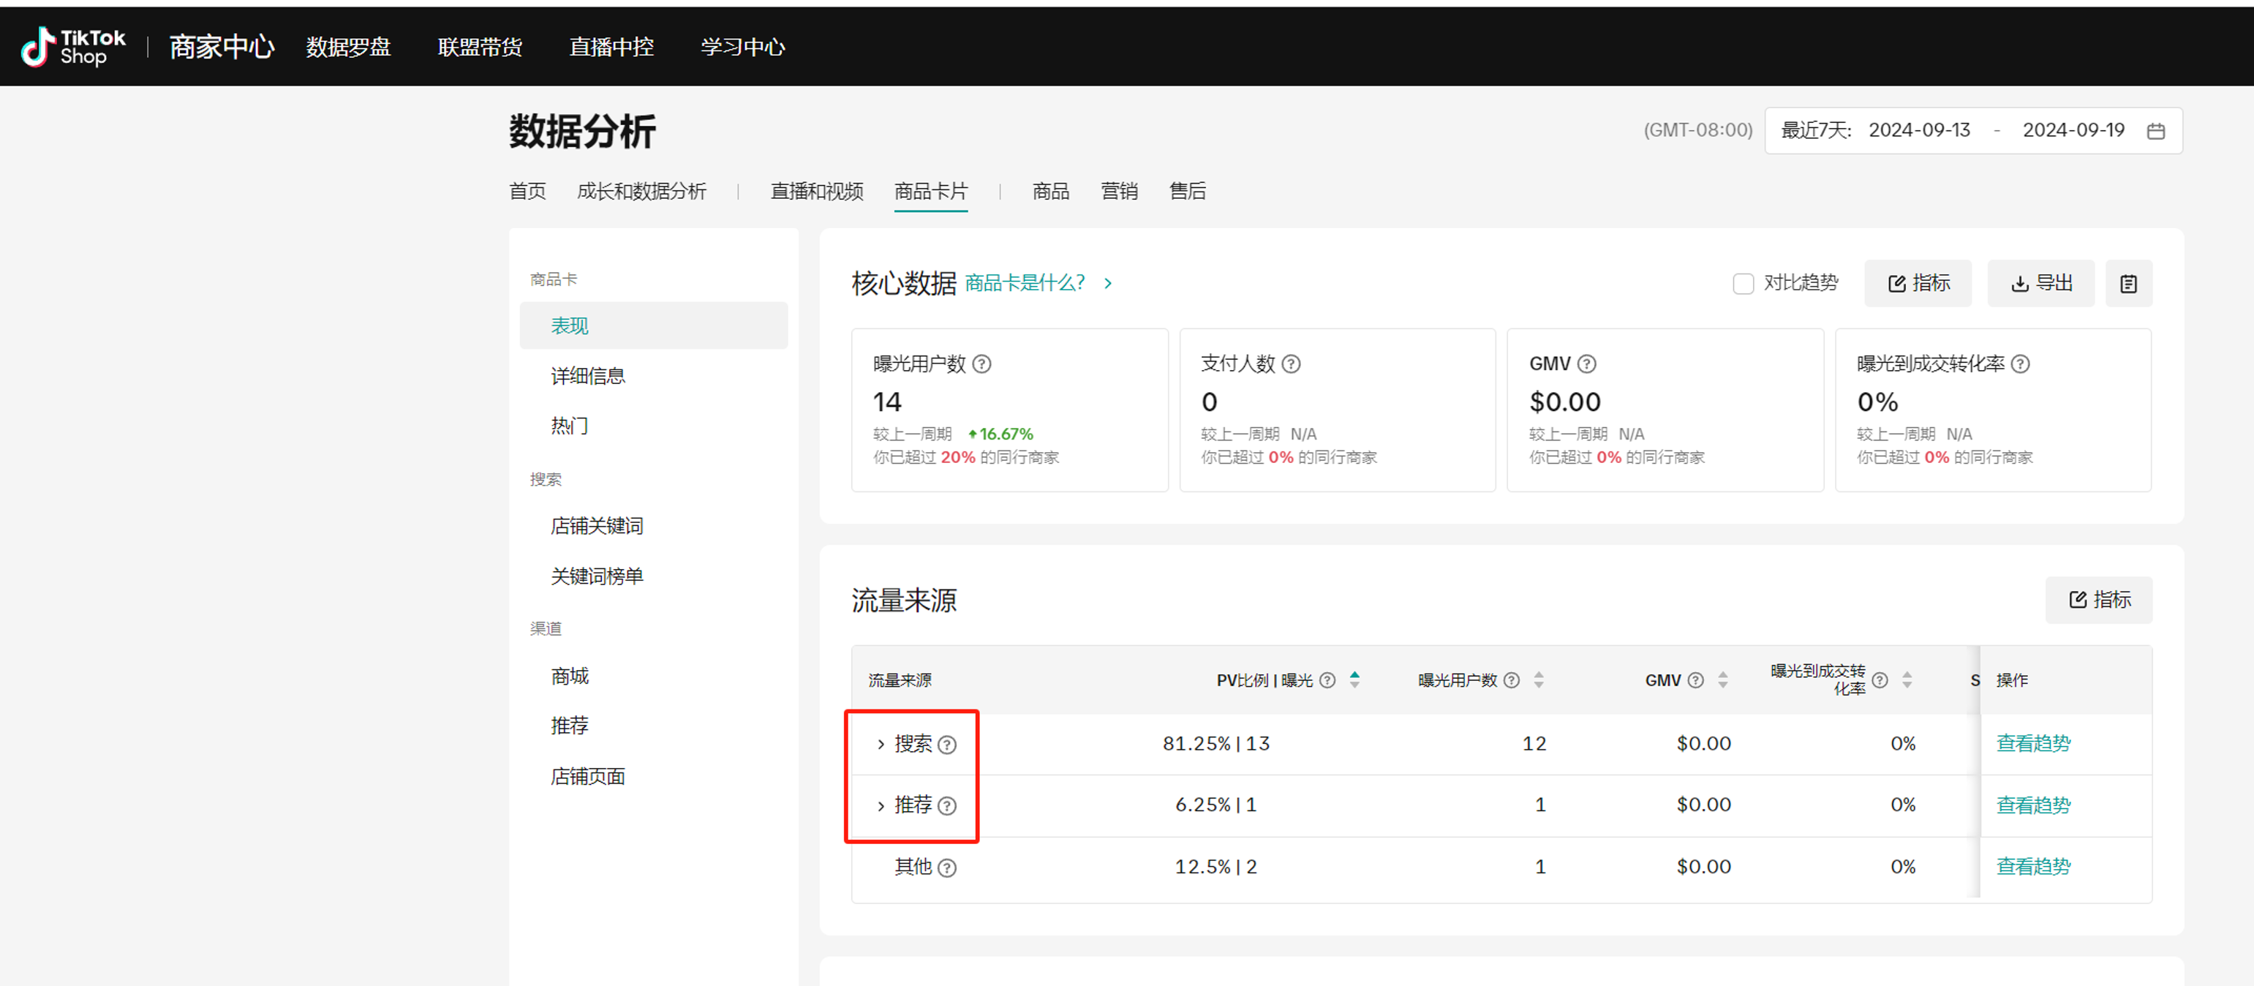This screenshot has width=2254, height=986.
Task: Enable the 对比趋势 checkbox
Action: click(1743, 284)
